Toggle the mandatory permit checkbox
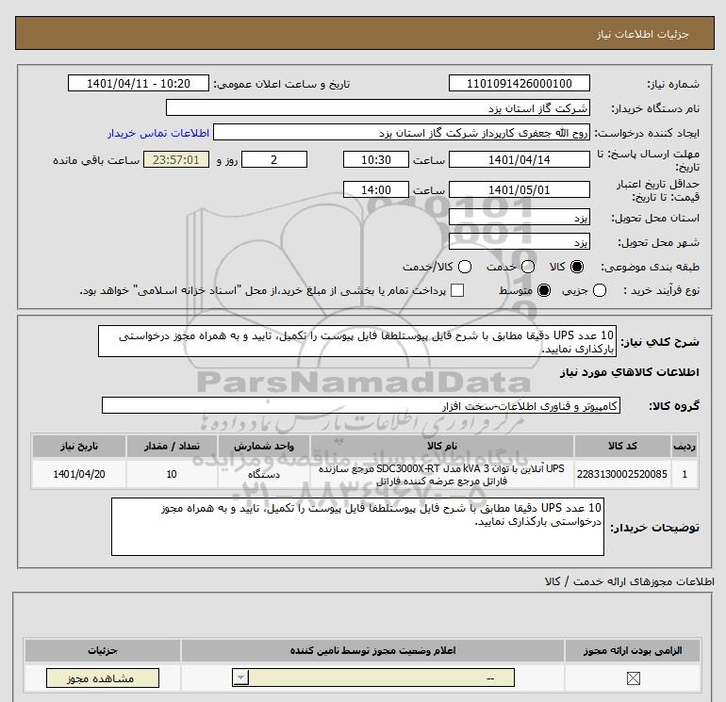This screenshot has width=726, height=702. coord(633,678)
